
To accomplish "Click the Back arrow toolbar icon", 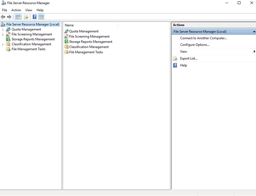I will 3,17.
